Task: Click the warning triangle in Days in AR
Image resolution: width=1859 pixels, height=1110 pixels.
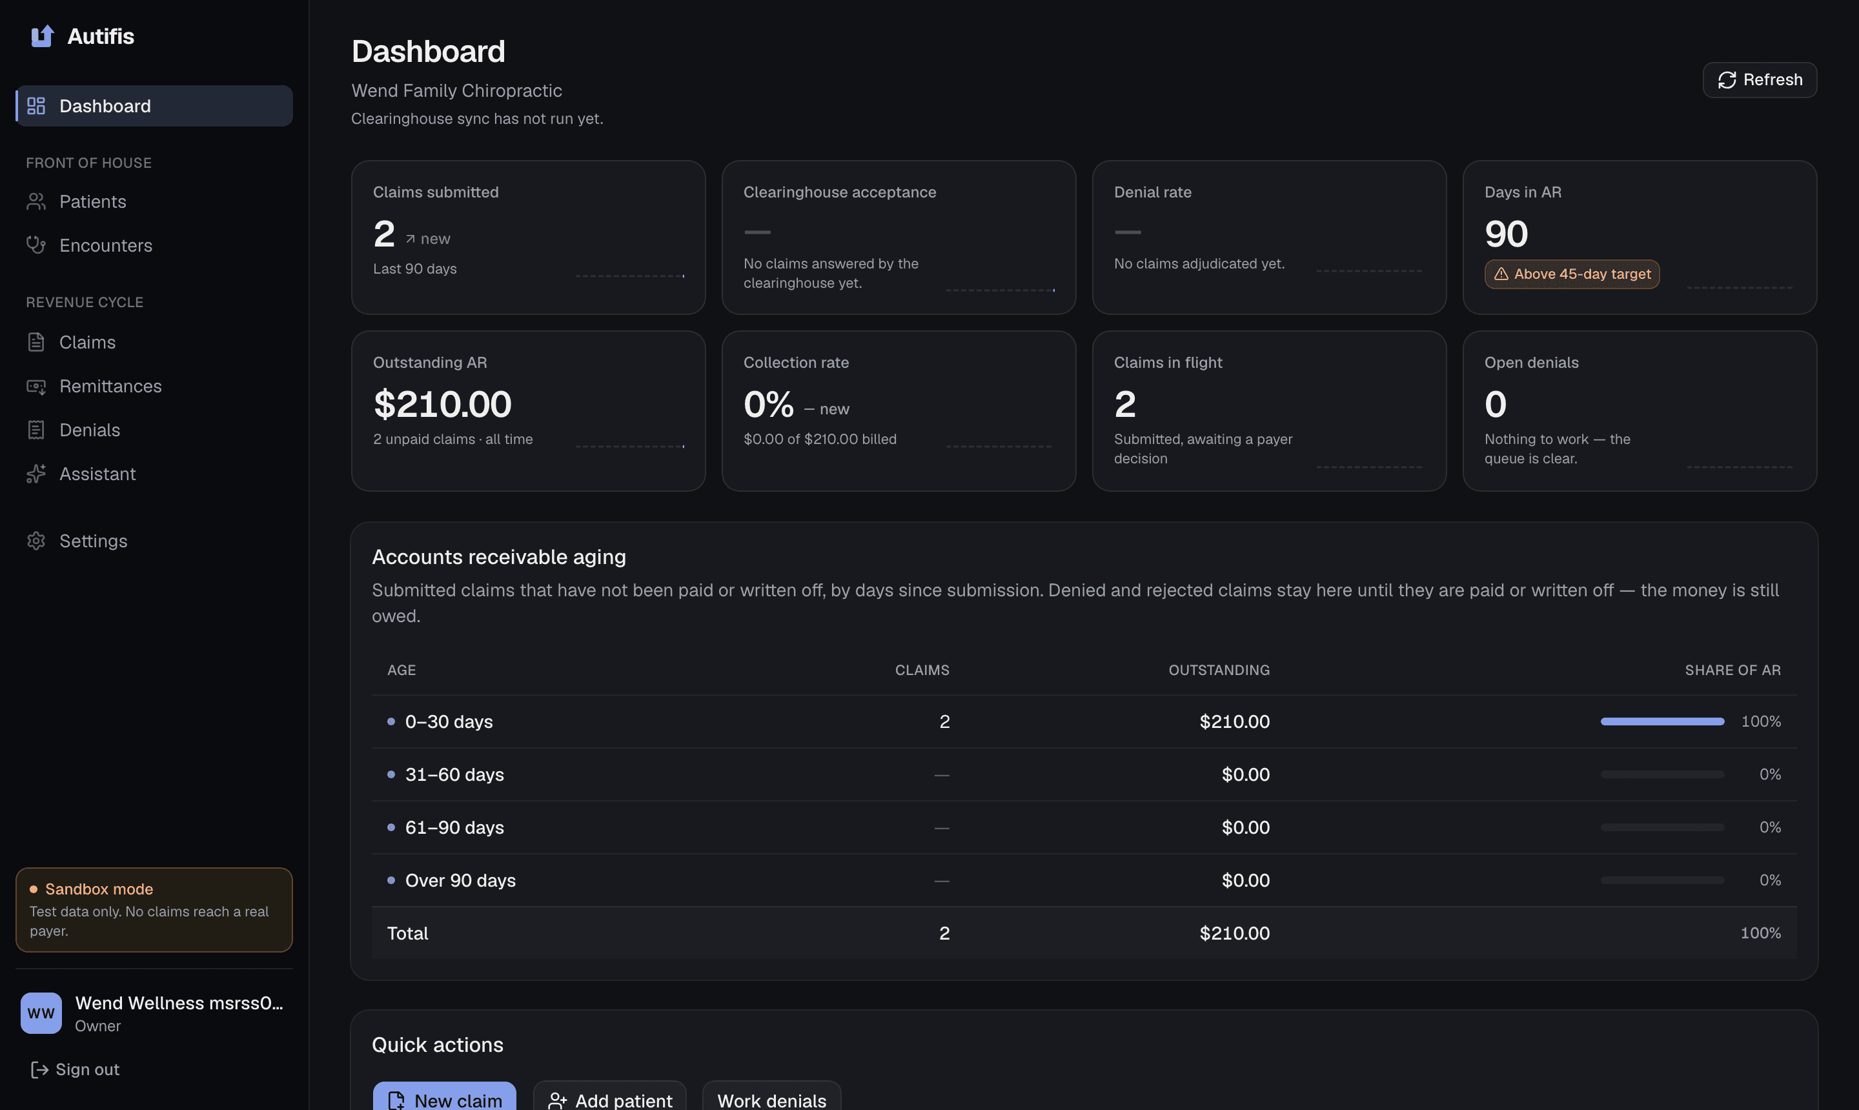Action: pos(1501,274)
